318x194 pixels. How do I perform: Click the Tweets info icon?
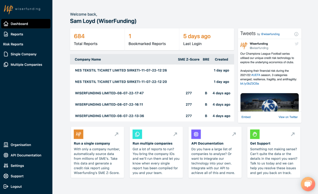click(x=296, y=34)
